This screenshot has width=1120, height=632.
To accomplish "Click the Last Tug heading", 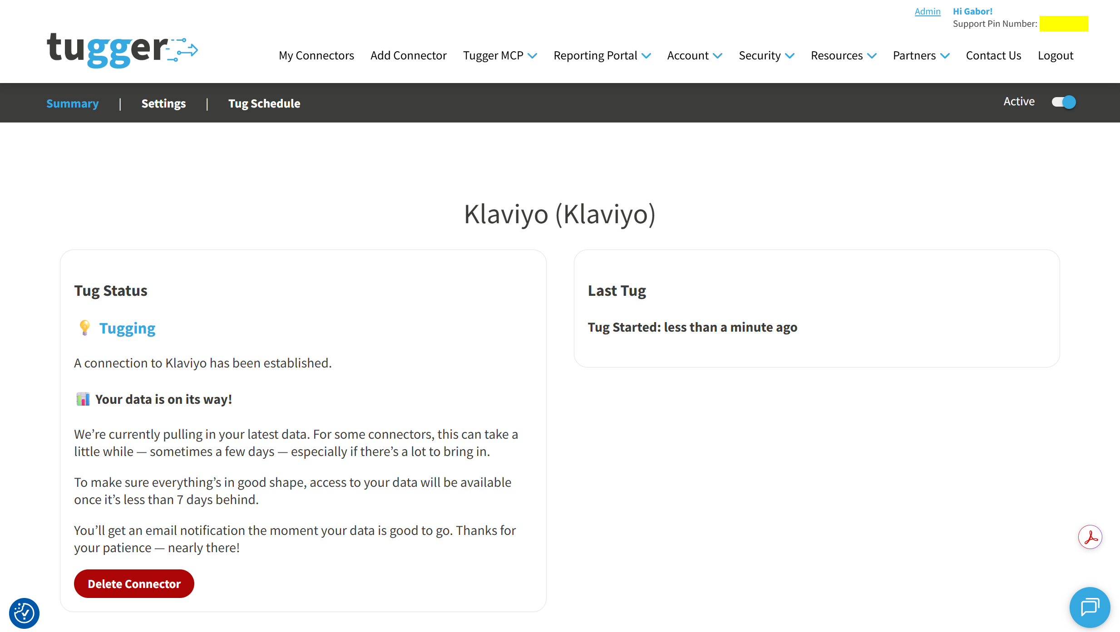I will (x=617, y=290).
